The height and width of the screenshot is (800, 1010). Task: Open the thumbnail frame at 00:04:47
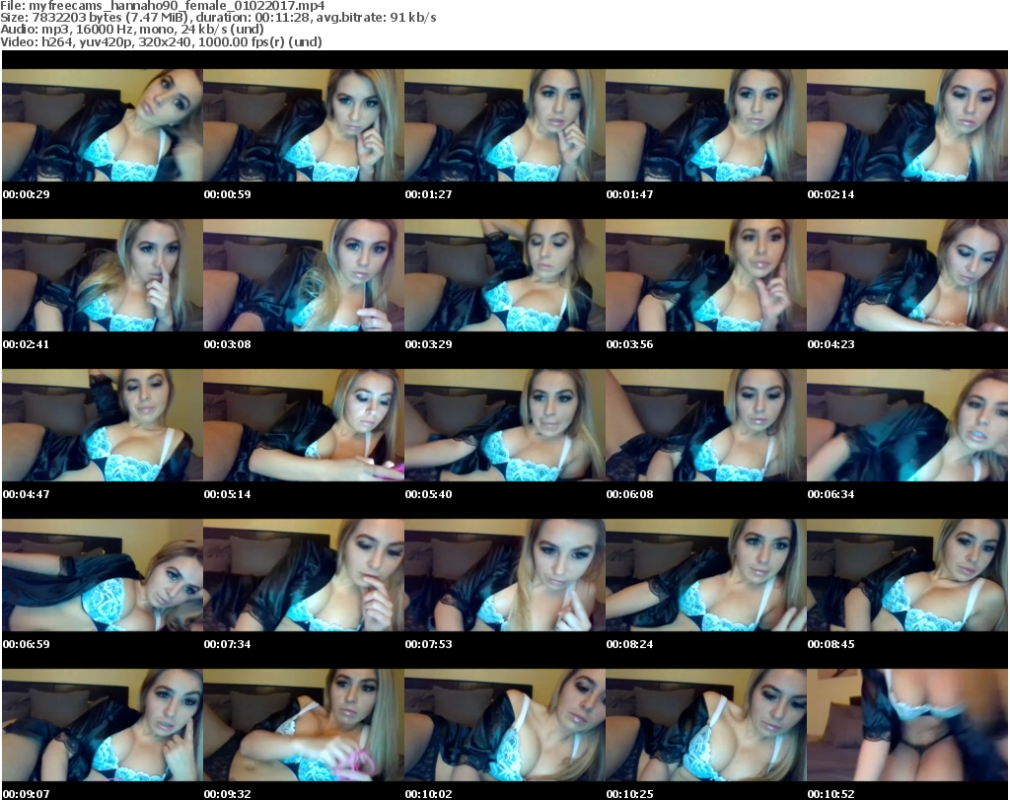pyautogui.click(x=103, y=425)
